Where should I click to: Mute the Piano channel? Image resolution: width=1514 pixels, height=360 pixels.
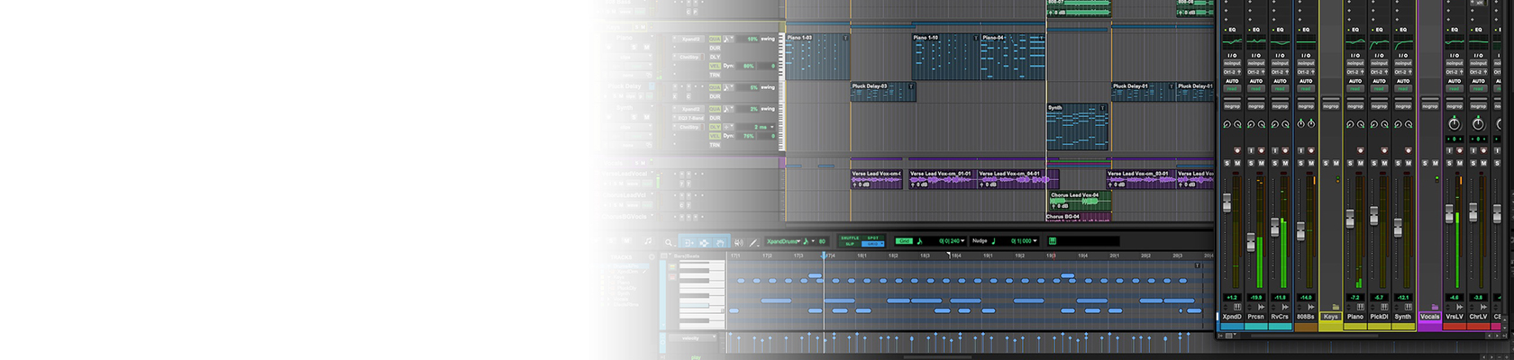[1361, 163]
